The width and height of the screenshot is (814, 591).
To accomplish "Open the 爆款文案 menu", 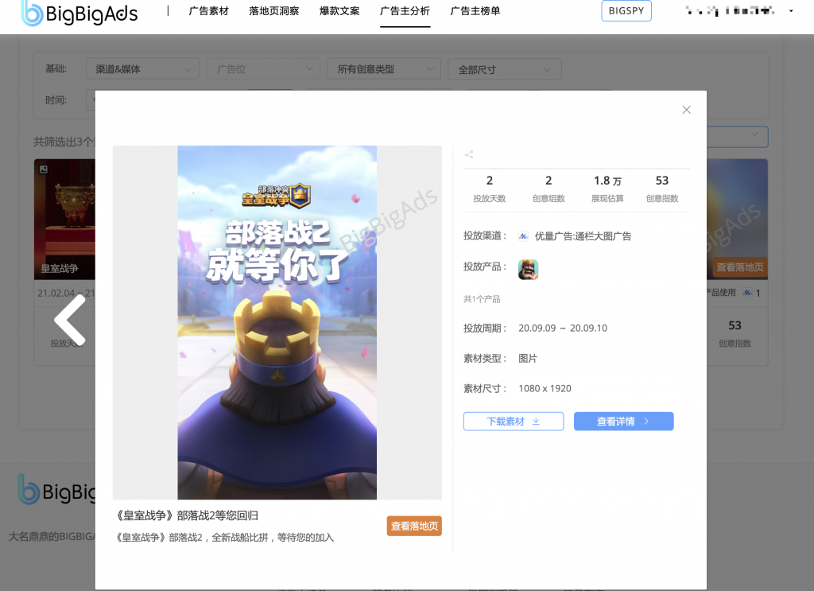I will click(339, 11).
